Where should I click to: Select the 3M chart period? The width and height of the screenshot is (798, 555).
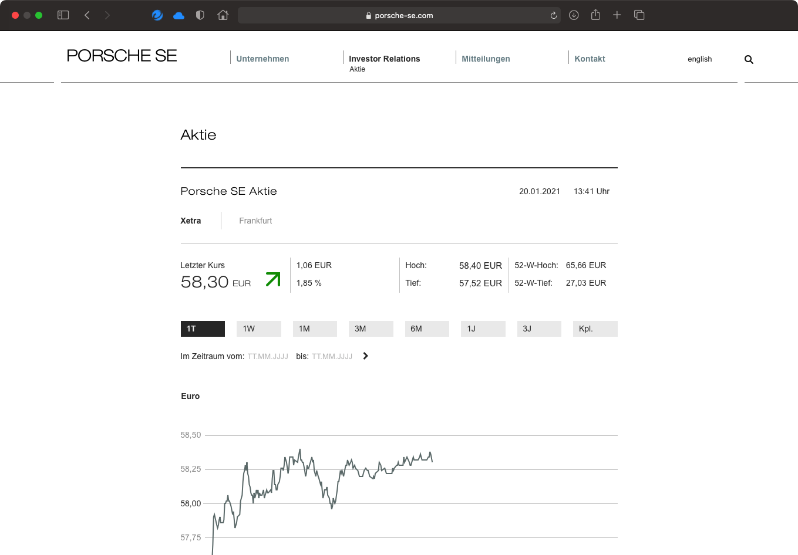tap(371, 329)
